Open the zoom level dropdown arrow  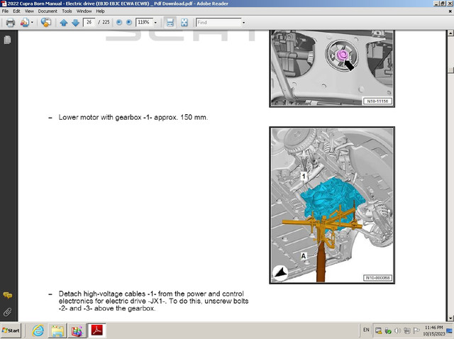pos(155,23)
